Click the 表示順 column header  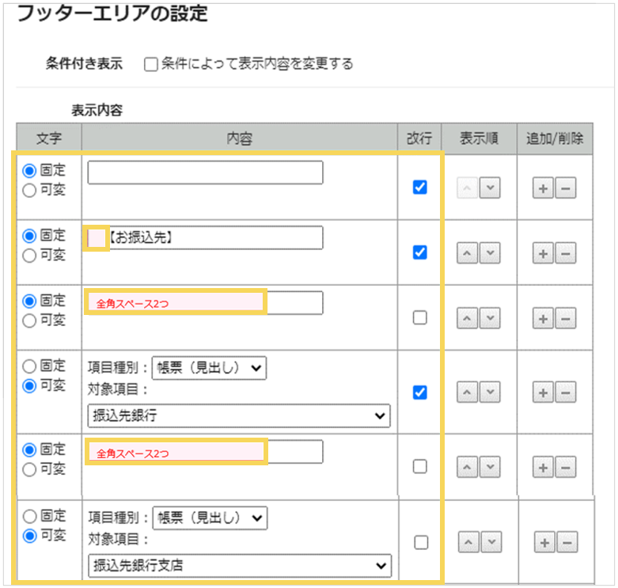tap(479, 138)
